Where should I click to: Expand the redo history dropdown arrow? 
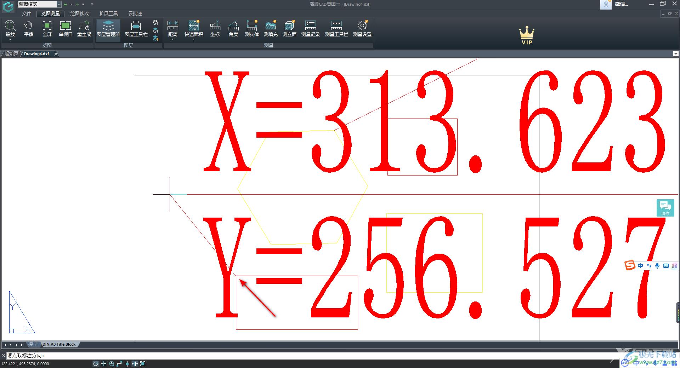83,4
